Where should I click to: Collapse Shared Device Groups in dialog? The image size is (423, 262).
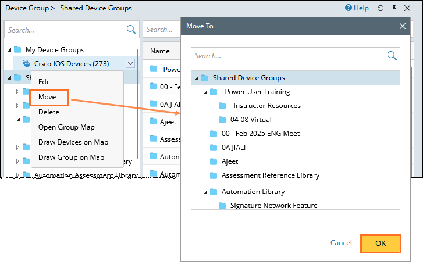(x=197, y=78)
